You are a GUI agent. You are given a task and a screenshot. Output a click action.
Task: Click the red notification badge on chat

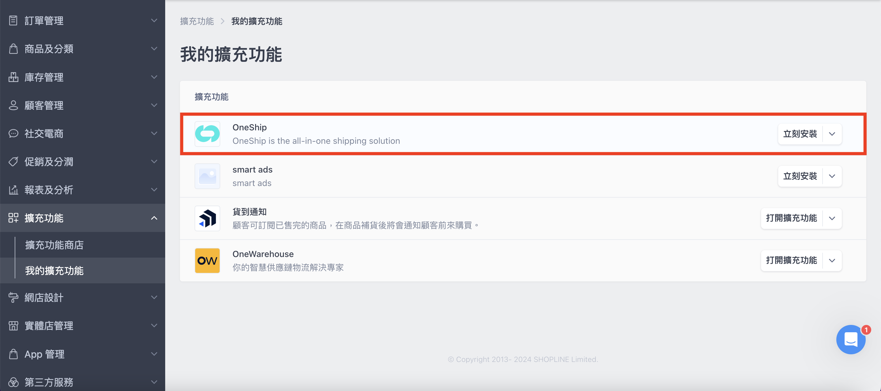coord(866,330)
